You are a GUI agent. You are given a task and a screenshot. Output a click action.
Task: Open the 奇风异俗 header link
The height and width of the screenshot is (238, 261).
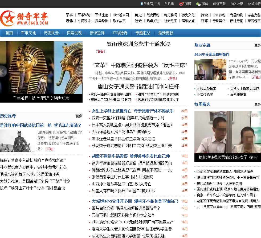pyautogui.click(x=219, y=21)
